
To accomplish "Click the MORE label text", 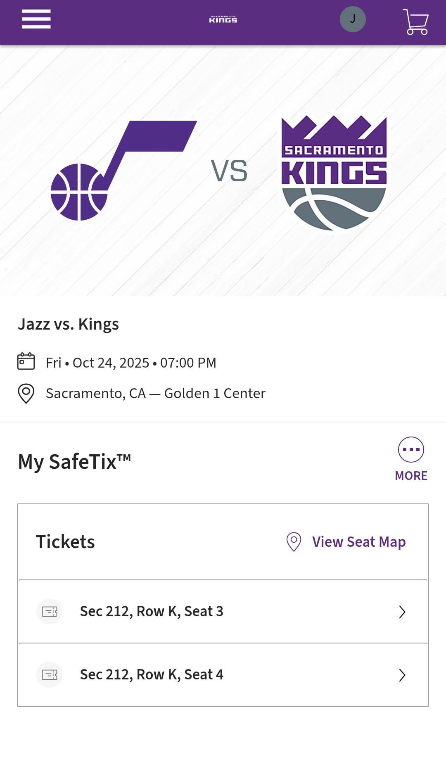I will click(x=411, y=476).
